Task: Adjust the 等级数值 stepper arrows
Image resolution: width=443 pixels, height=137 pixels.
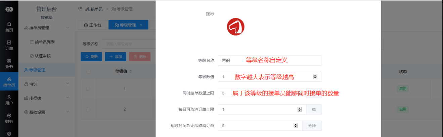Action: tap(315, 77)
